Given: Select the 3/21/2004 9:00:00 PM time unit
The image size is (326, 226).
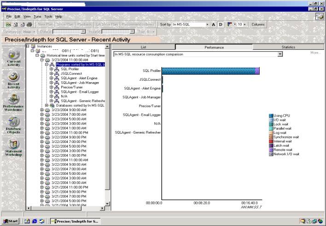Looking at the screenshot, I should click(70, 192).
